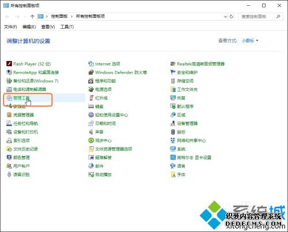Go forward with the forward arrow
288x232 pixels.
tap(17, 17)
